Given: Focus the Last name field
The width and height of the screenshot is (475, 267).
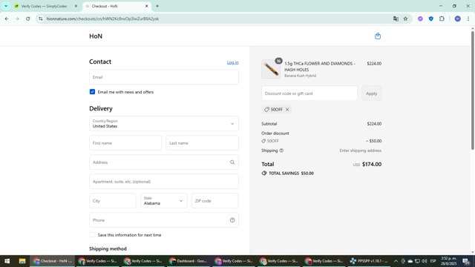Looking at the screenshot, I should 202,143.
